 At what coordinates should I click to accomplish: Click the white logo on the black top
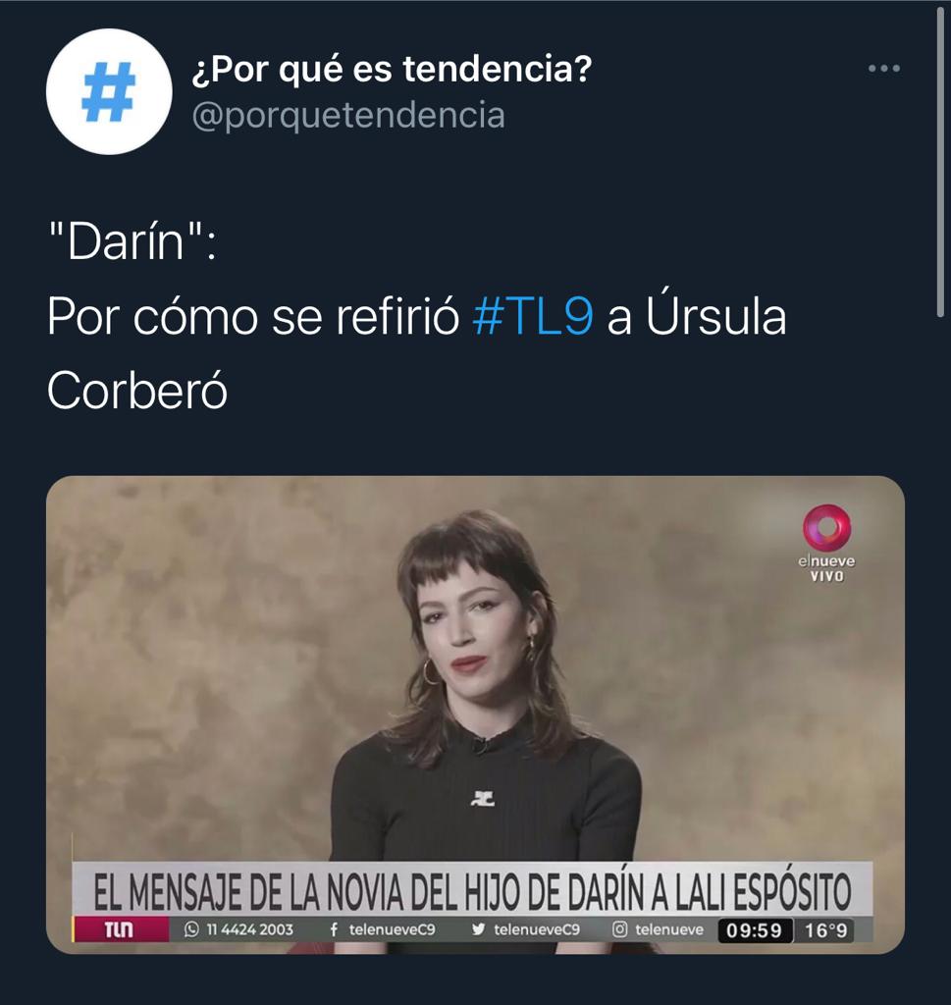tap(483, 799)
